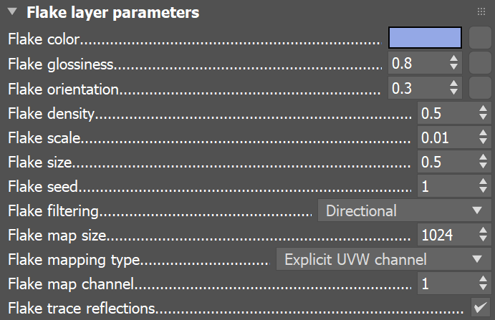This screenshot has width=495, height=320.
Task: Open the Flake filtering Directional dropdown
Action: pos(403,210)
